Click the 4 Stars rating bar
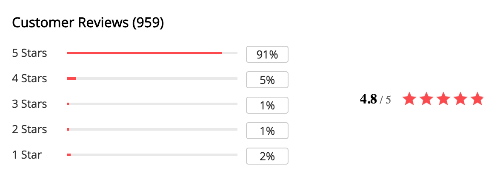Screen dimensions: 503x179 click(152, 78)
